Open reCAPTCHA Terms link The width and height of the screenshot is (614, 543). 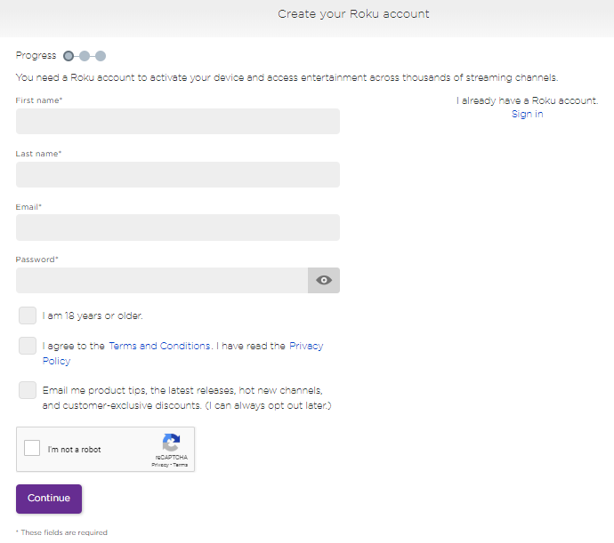click(x=181, y=465)
